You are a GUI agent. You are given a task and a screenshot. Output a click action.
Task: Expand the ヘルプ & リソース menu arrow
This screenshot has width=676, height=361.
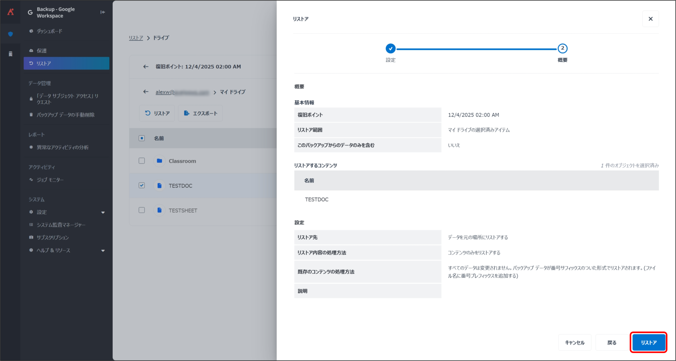click(103, 251)
